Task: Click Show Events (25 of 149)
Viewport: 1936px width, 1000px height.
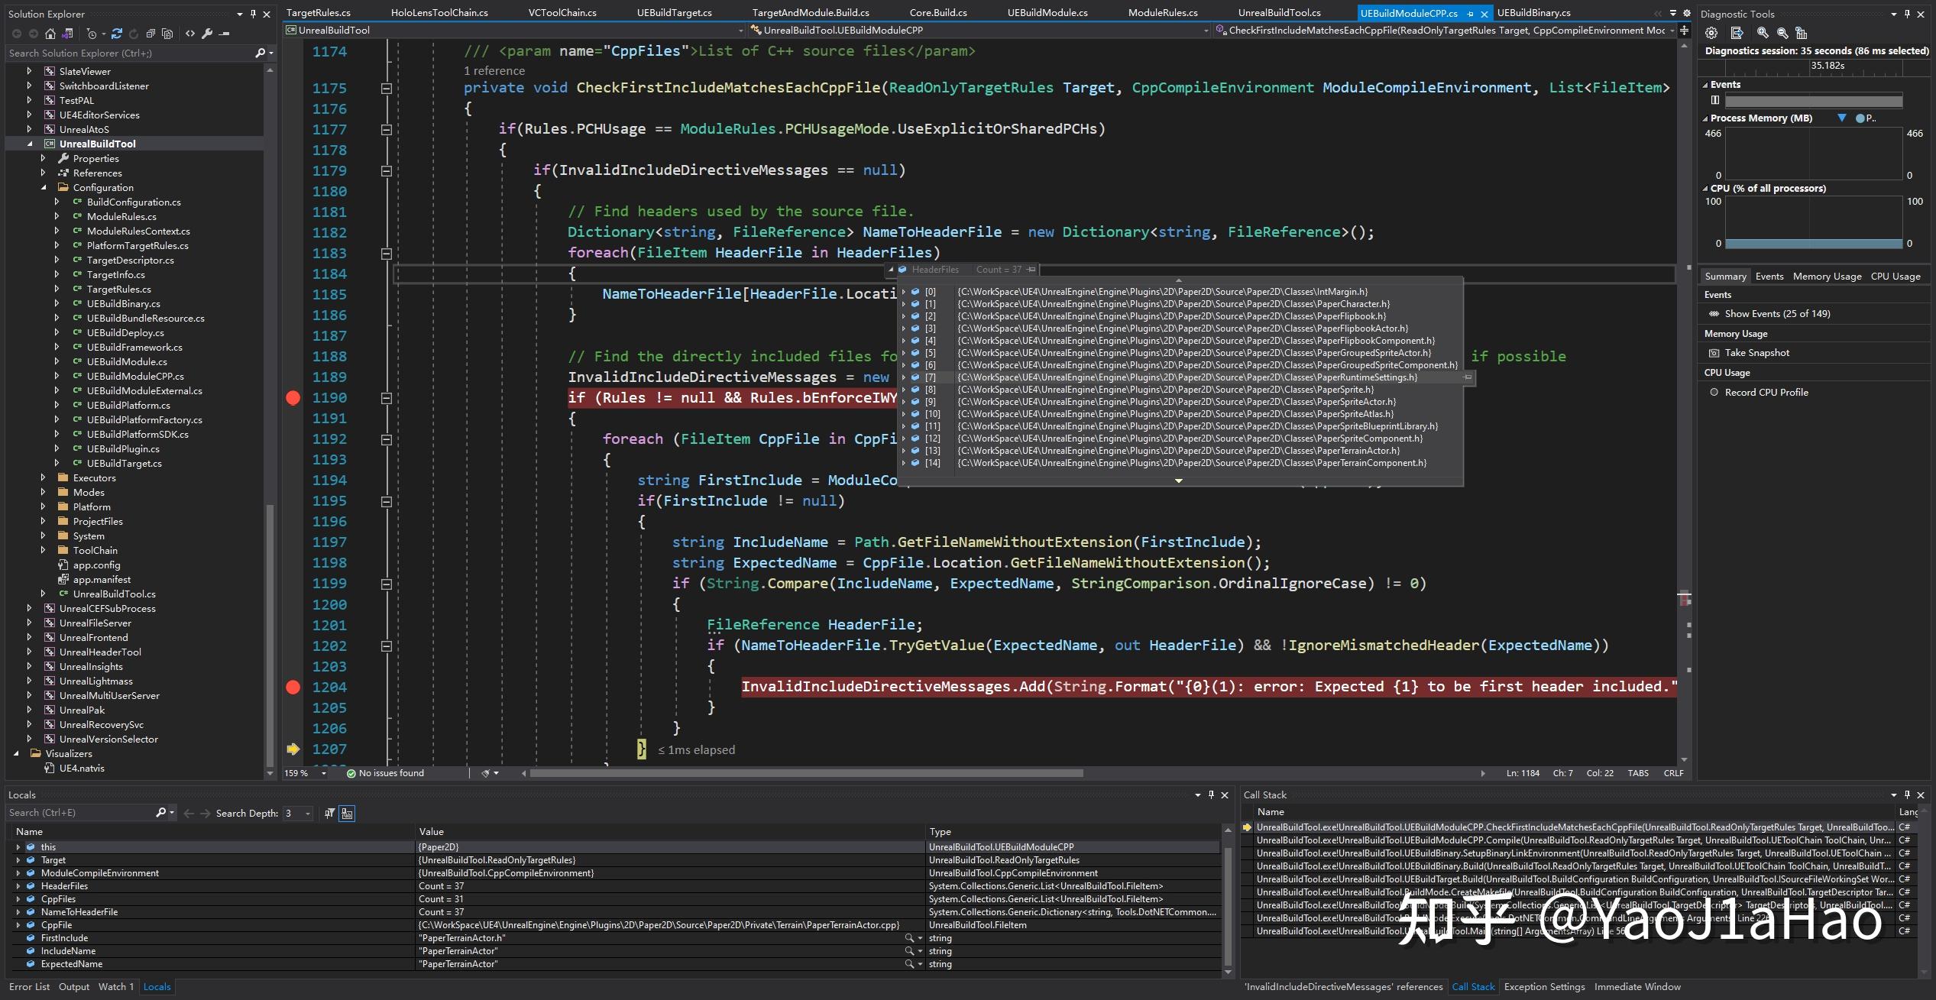Action: tap(1776, 314)
